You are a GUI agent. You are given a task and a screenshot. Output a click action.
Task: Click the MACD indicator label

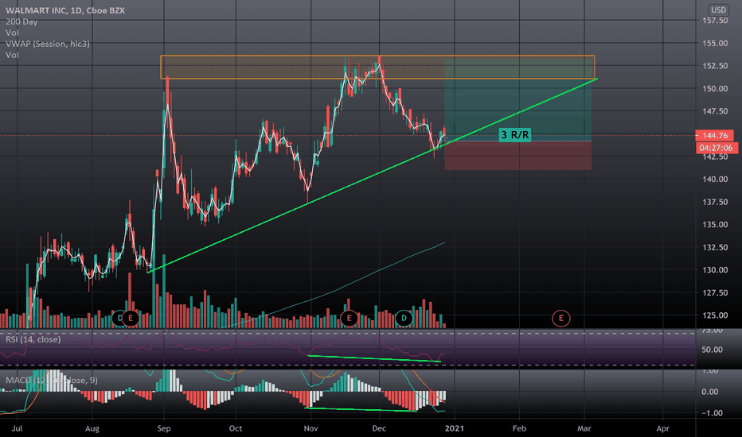tap(52, 381)
